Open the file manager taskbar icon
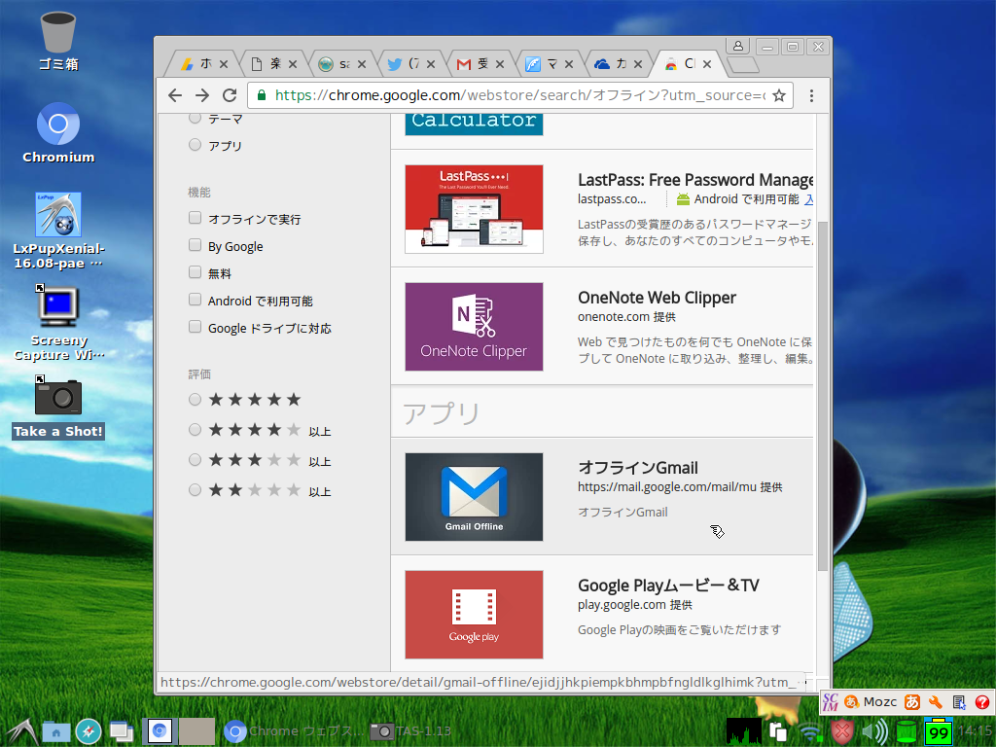 [55, 731]
